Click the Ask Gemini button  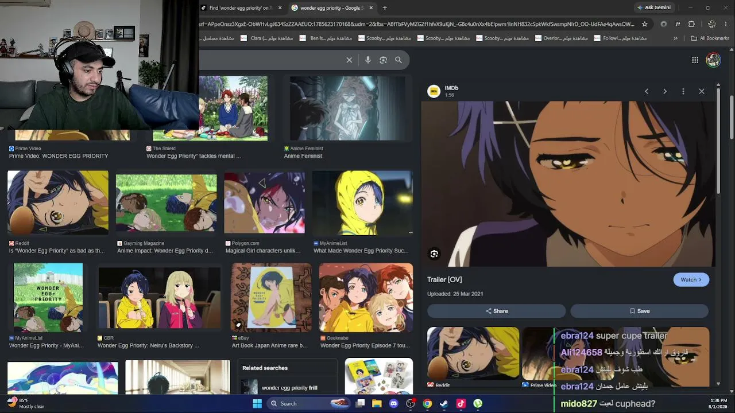(x=653, y=8)
